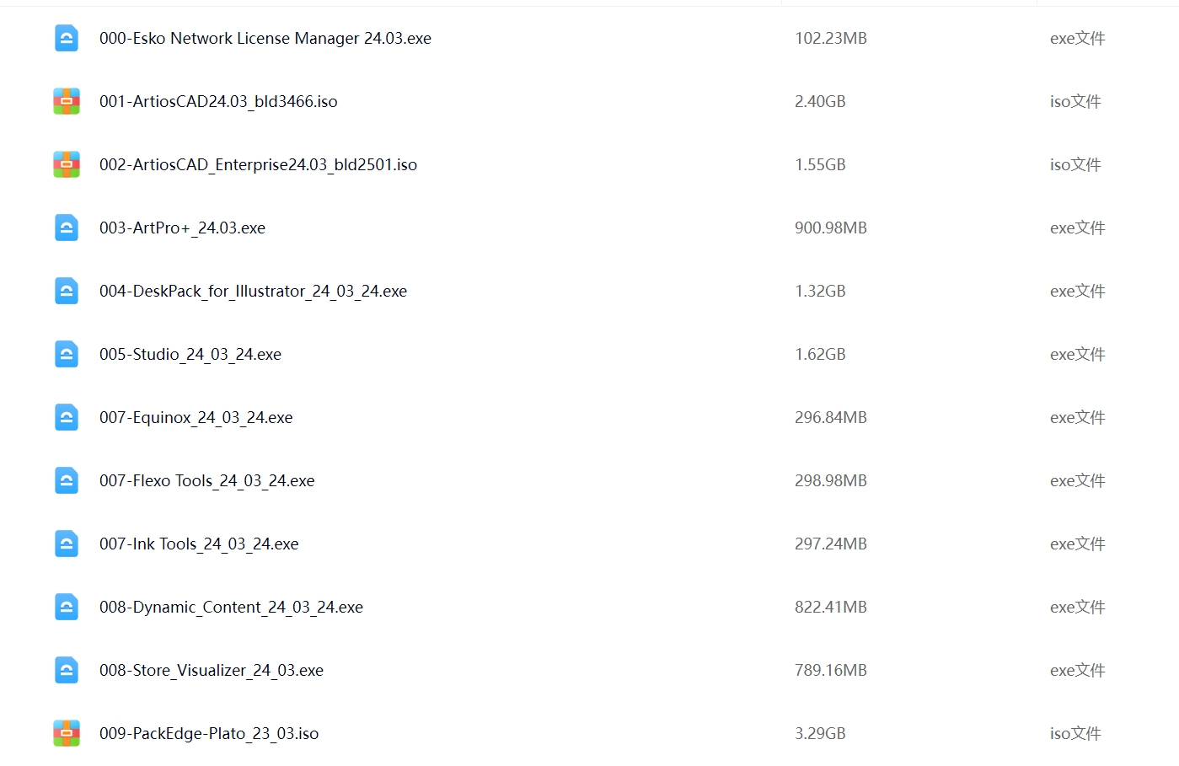
Task: Click the 789.16MB size for Store_Visualizer
Action: (x=831, y=671)
